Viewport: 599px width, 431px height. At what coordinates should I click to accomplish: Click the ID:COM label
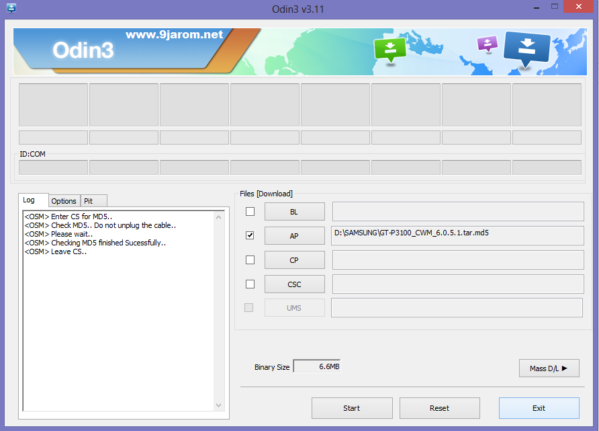point(32,154)
